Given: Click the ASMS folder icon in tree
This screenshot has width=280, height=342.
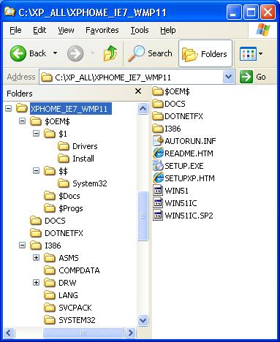Looking at the screenshot, I should [x=50, y=258].
